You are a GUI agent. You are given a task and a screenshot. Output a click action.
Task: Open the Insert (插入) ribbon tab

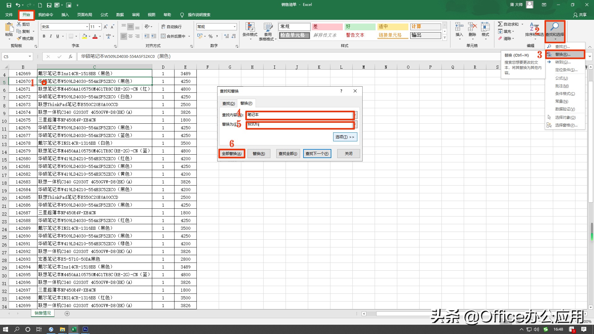coord(65,15)
